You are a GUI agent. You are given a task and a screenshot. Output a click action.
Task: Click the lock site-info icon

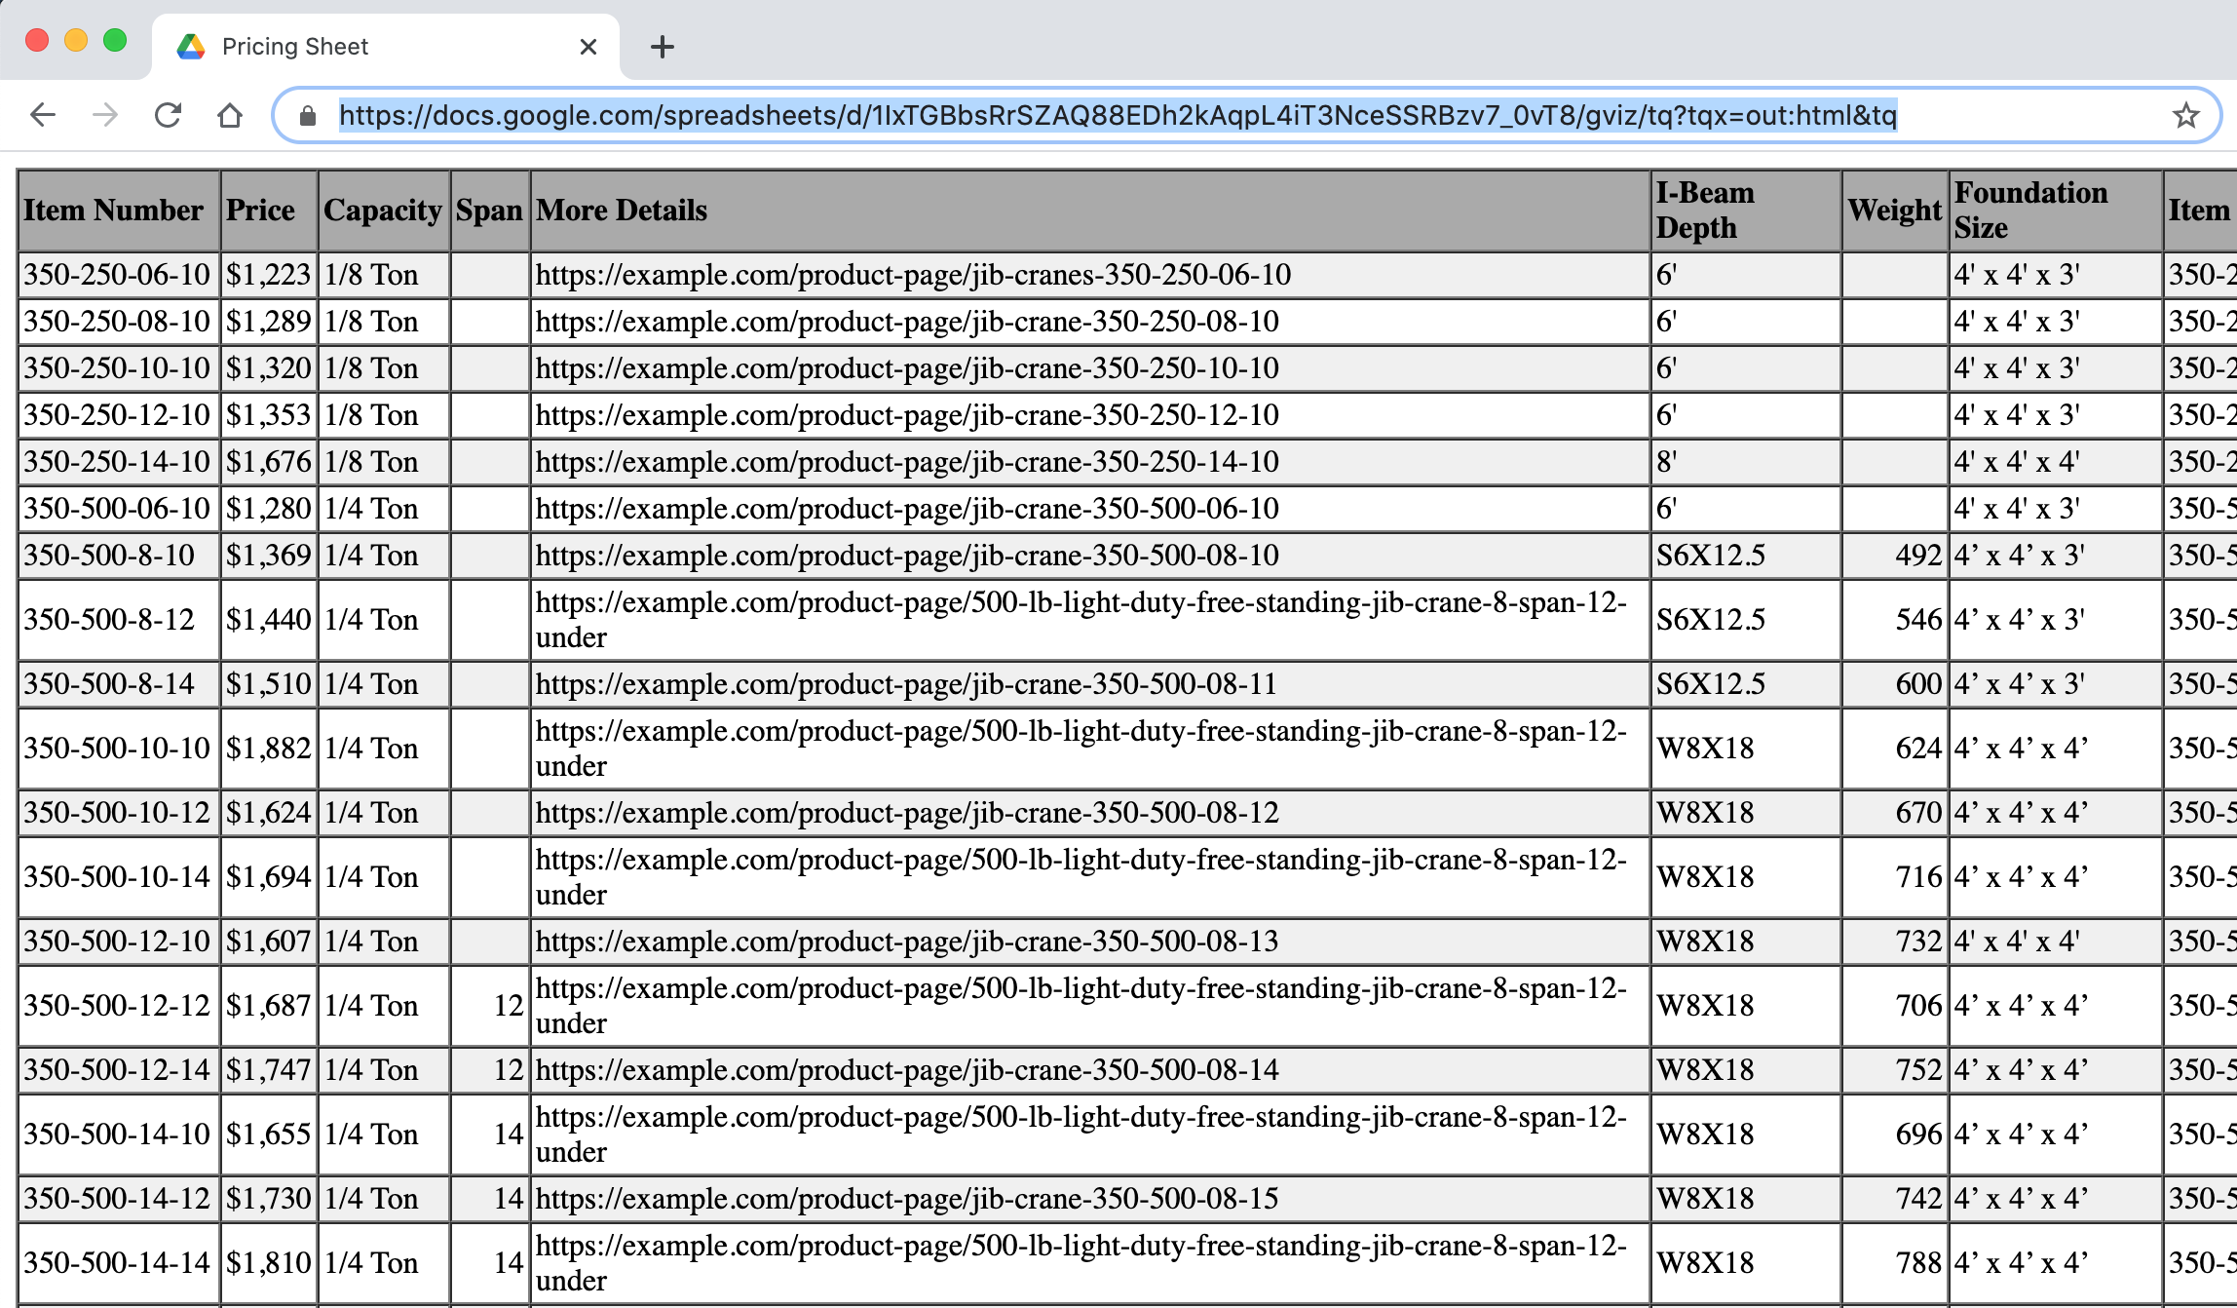pyautogui.click(x=308, y=116)
